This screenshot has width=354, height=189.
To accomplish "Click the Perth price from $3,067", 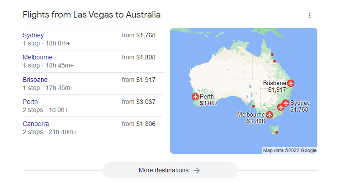I will click(139, 102).
